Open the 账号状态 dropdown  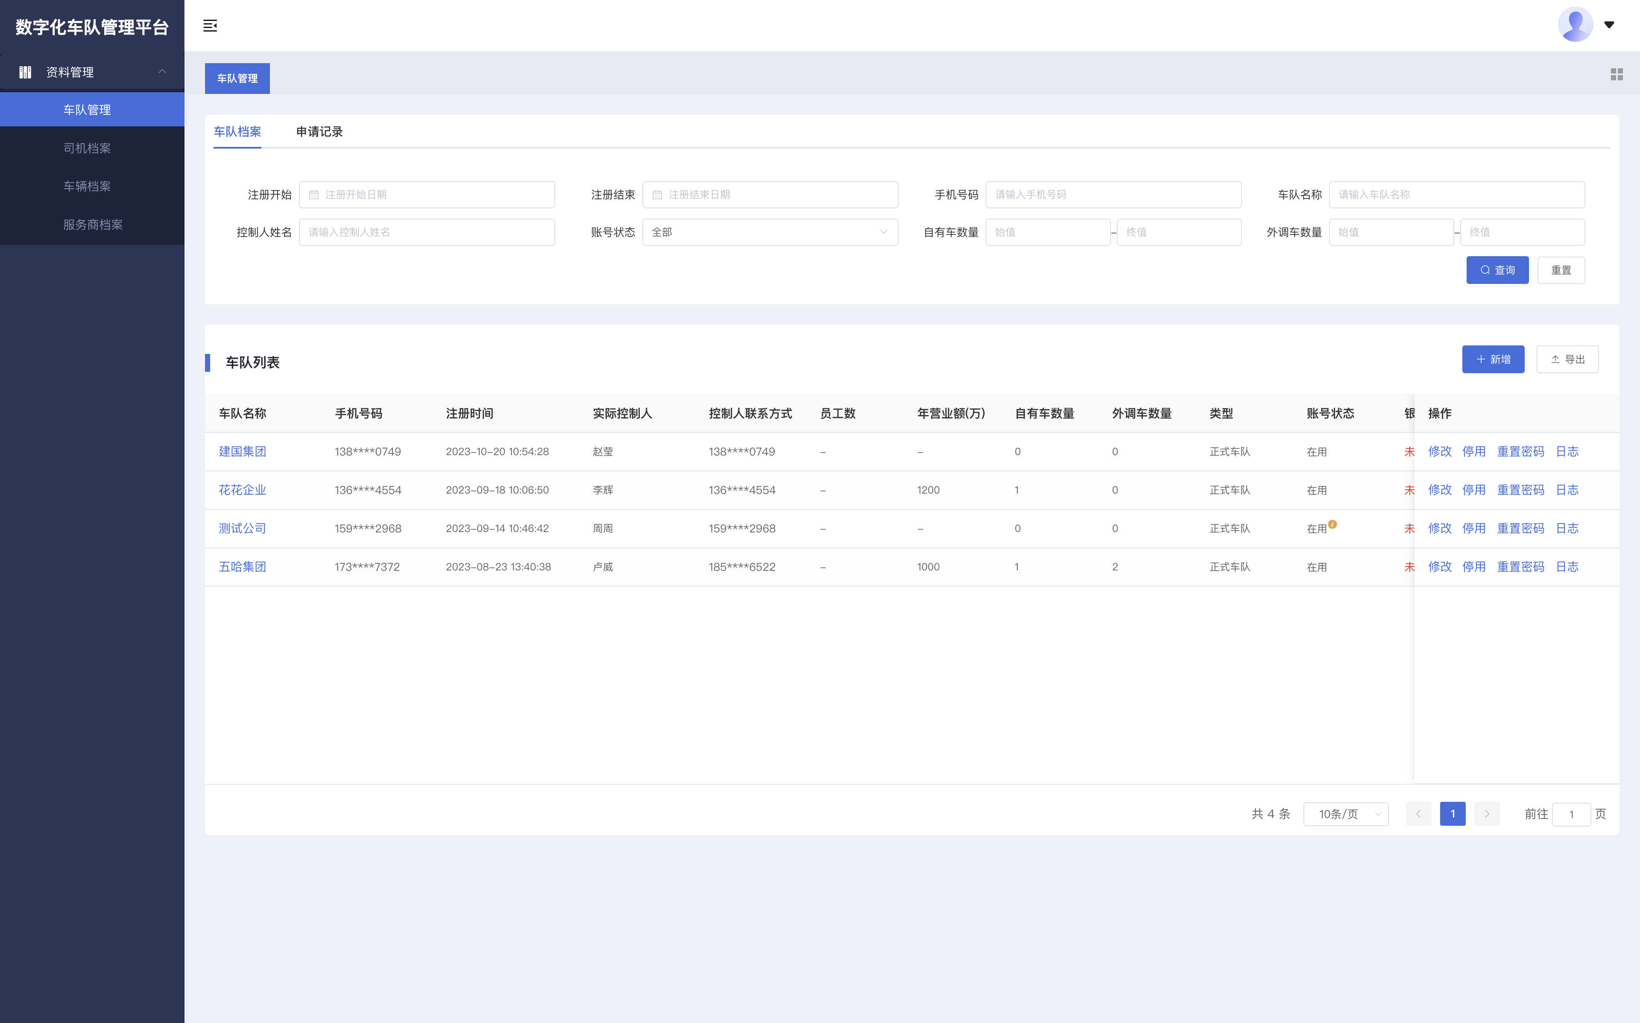pyautogui.click(x=770, y=232)
